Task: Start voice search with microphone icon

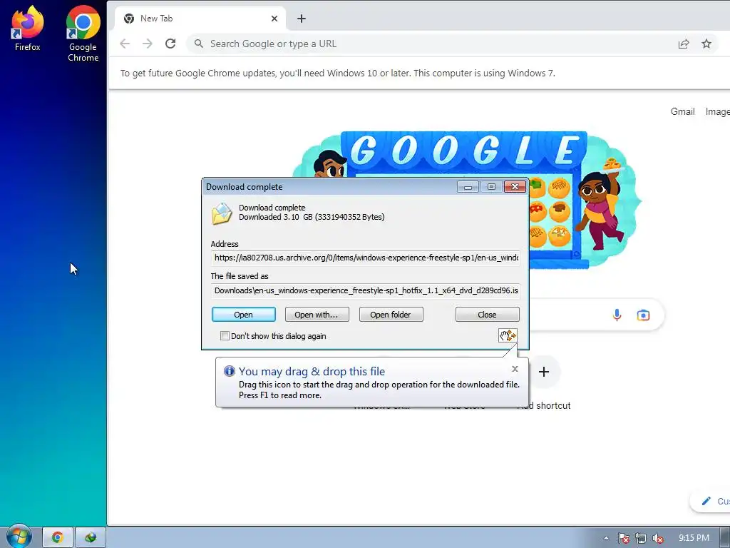Action: [617, 315]
